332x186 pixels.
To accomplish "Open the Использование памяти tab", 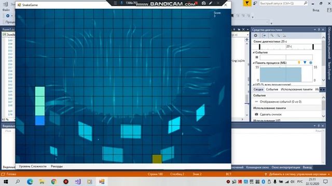I will [x=296, y=89].
